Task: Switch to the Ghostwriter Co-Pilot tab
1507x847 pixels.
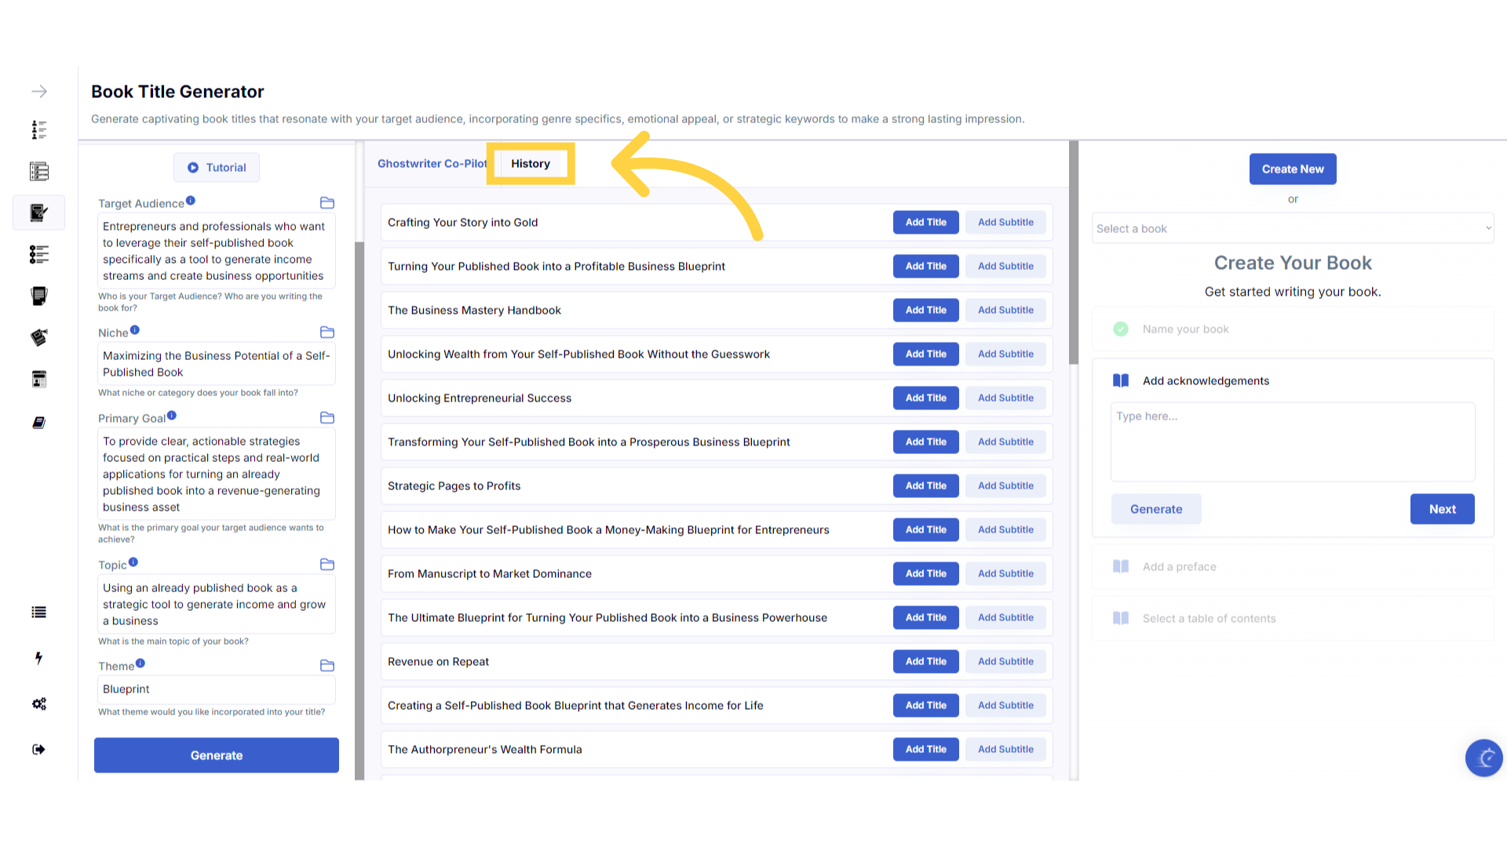Action: click(432, 164)
